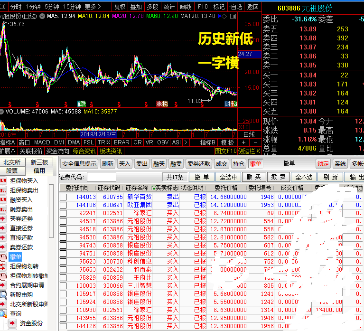Check the box for 元祖股份 order at 94518
Viewport: 364px width, 331px height.
point(63,229)
